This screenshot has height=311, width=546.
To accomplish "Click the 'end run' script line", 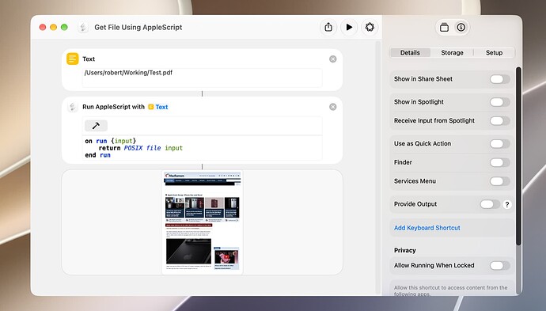I will 98,155.
